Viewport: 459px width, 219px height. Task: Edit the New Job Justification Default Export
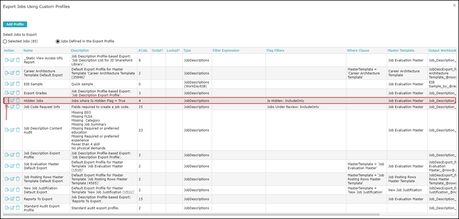pyautogui.click(x=12, y=190)
